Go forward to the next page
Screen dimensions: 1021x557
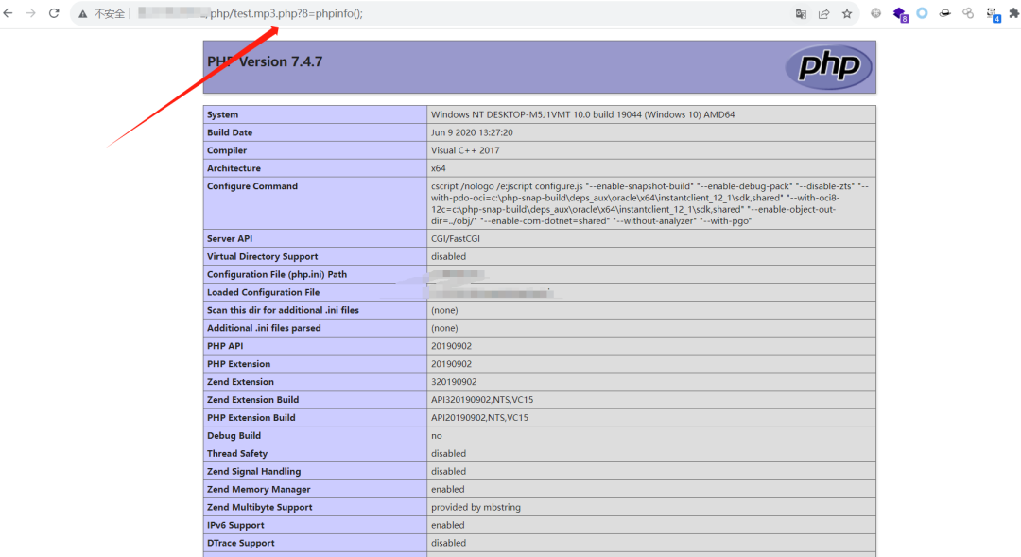pyautogui.click(x=30, y=13)
